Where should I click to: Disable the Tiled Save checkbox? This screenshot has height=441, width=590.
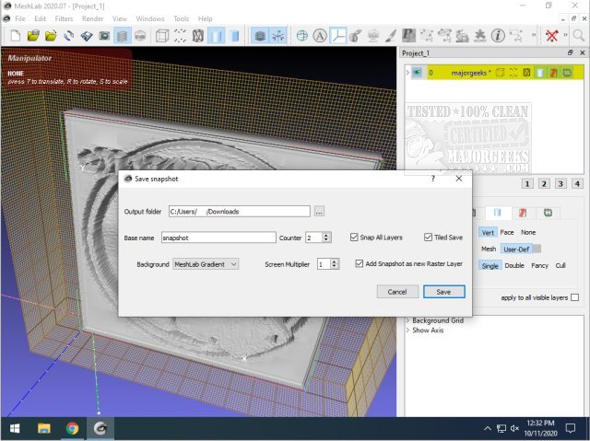(x=429, y=238)
